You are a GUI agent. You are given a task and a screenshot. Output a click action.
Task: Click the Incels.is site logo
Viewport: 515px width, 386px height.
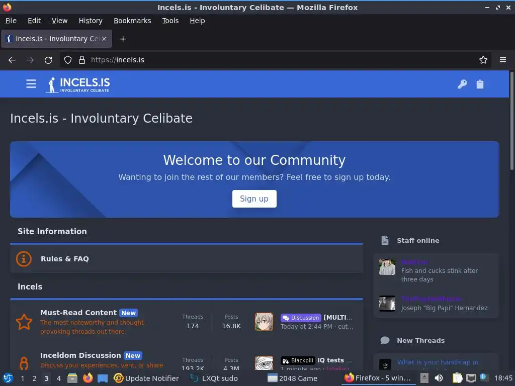point(77,84)
